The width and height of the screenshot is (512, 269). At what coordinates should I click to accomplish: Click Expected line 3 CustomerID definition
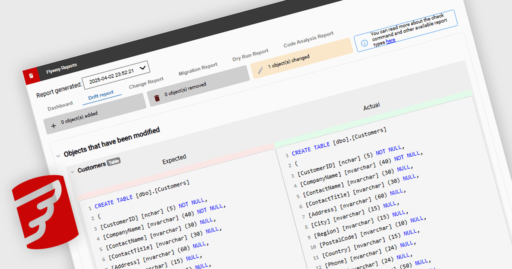coord(153,214)
